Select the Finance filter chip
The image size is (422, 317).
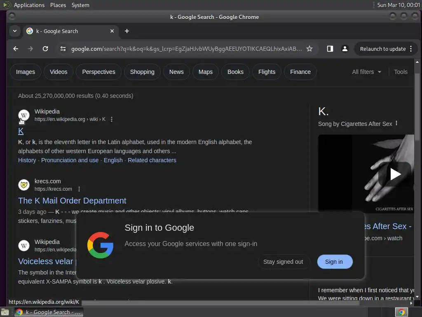pyautogui.click(x=300, y=72)
